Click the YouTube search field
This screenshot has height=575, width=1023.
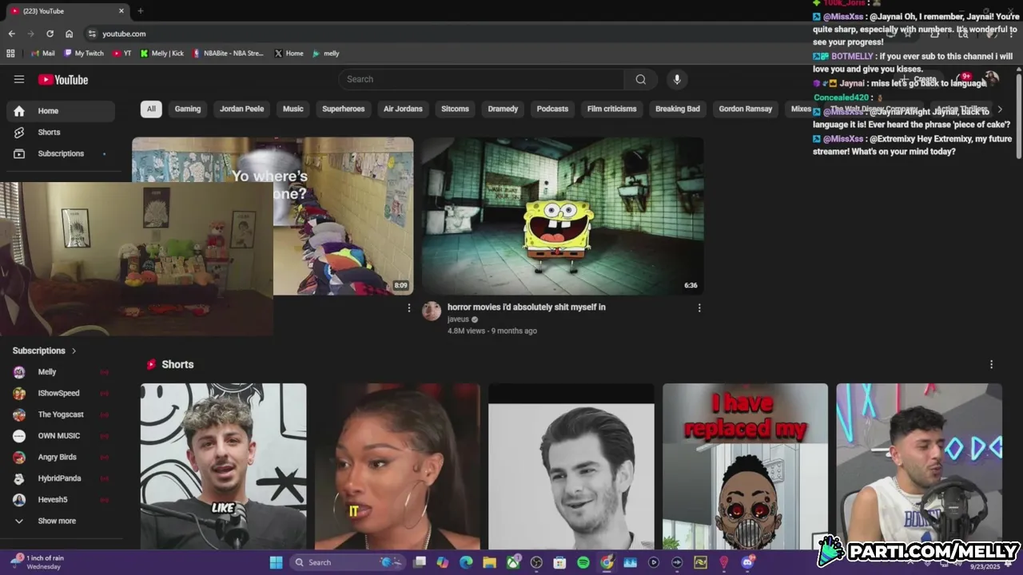(482, 79)
